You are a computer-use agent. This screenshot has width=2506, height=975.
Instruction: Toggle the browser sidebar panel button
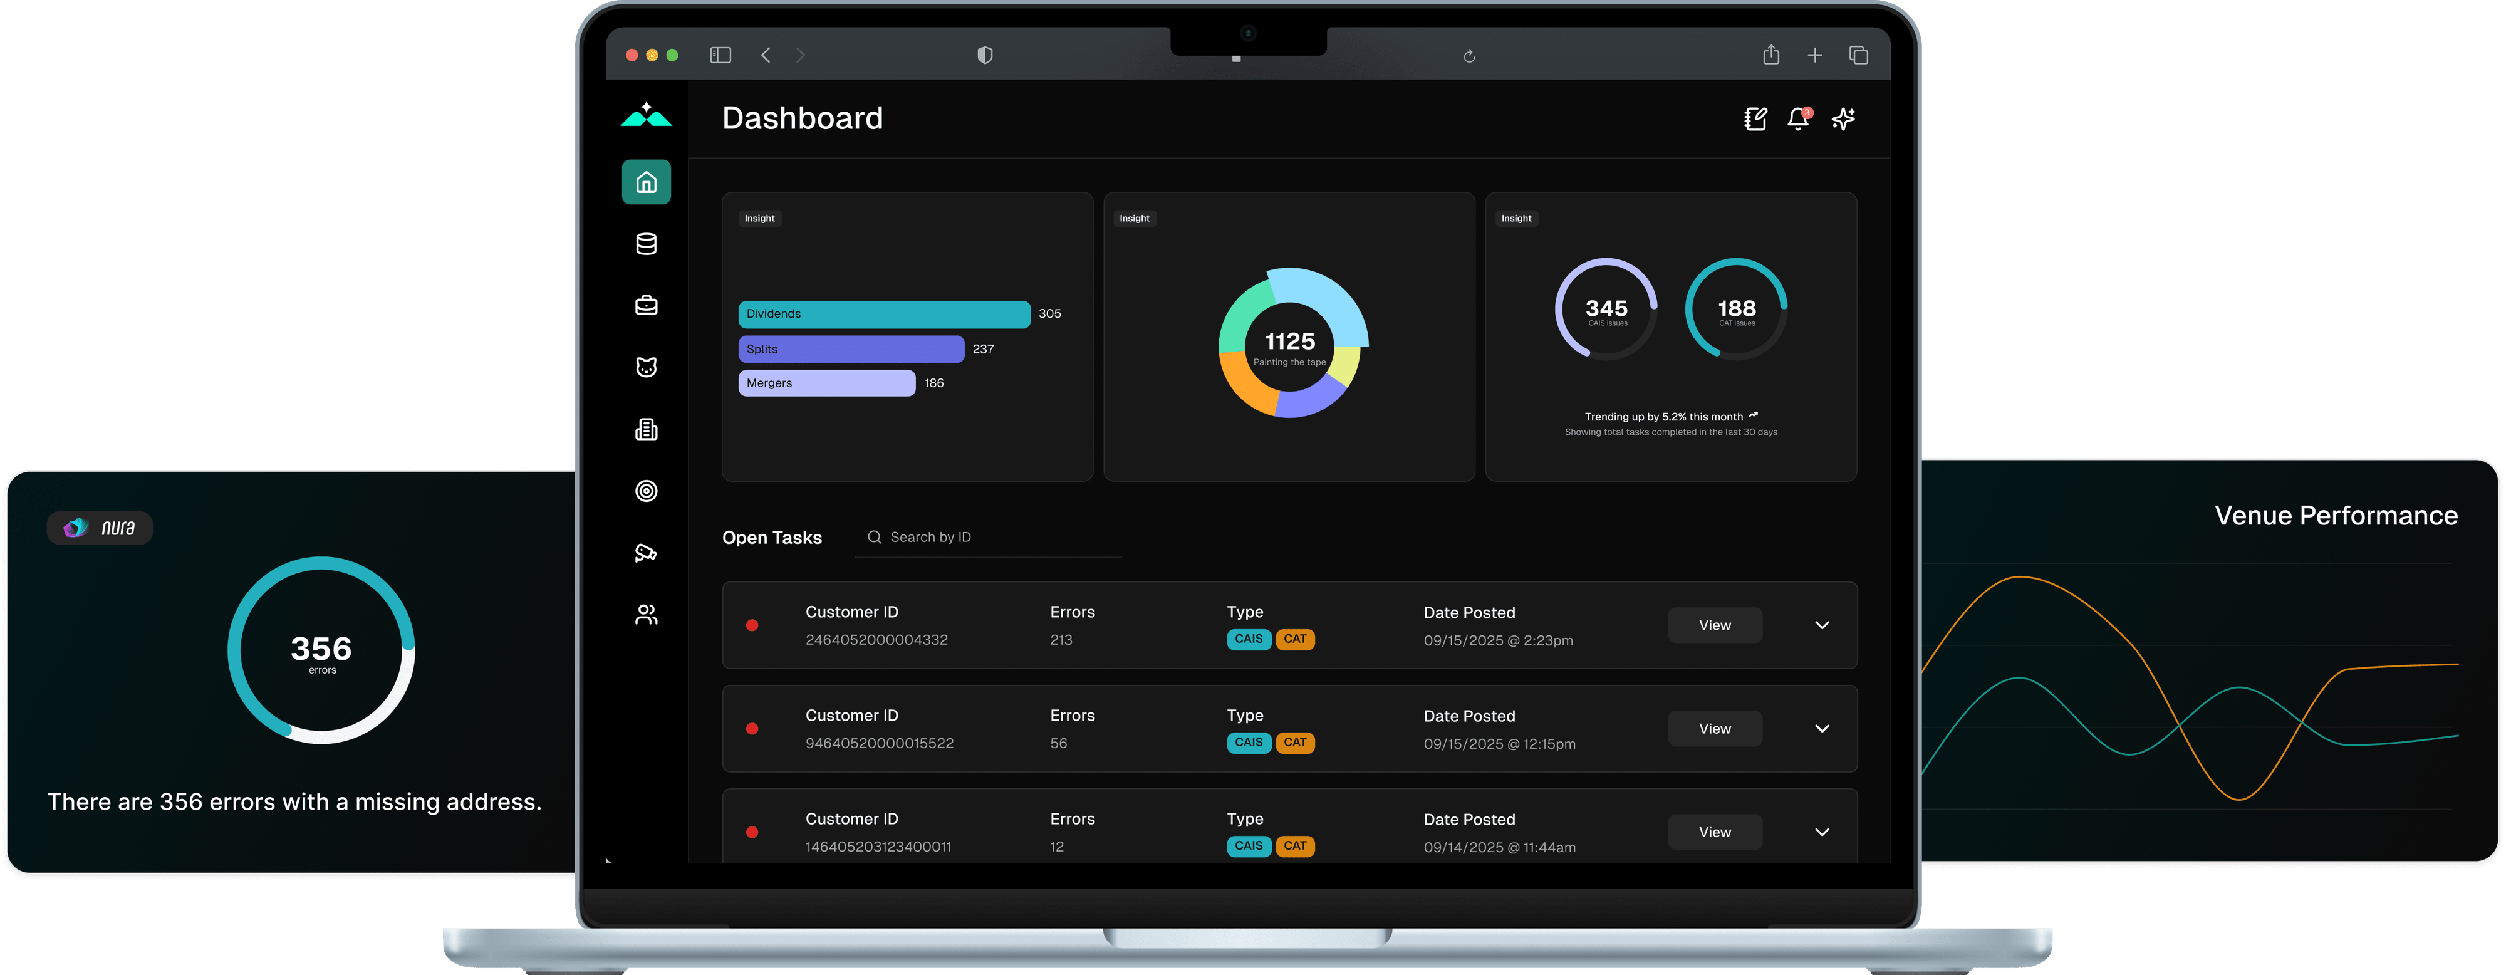pyautogui.click(x=720, y=56)
